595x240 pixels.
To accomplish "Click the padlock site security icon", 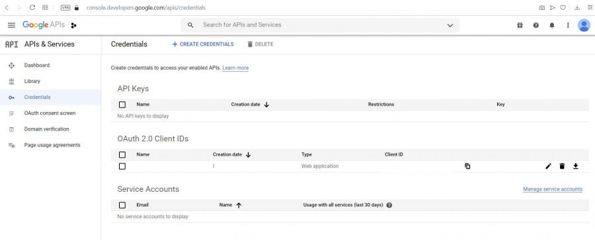I will [x=77, y=7].
